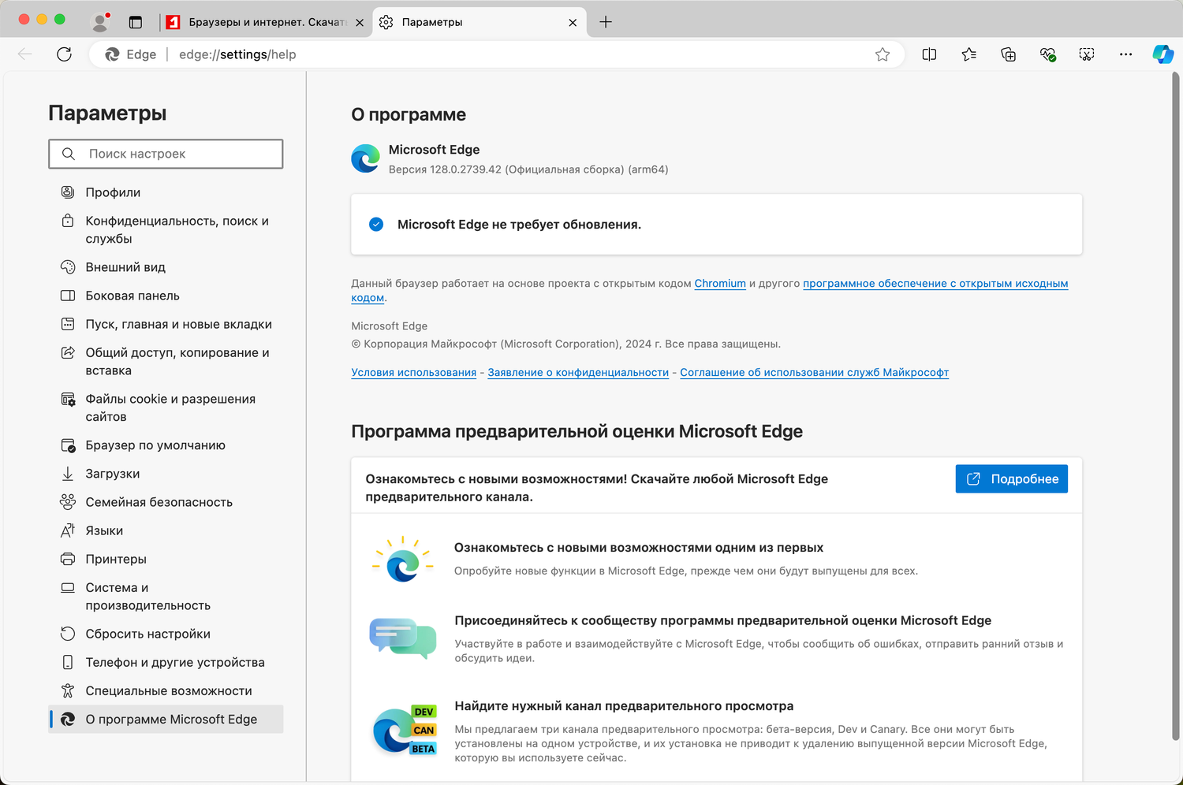Open the split screen view icon
The height and width of the screenshot is (785, 1183).
929,54
